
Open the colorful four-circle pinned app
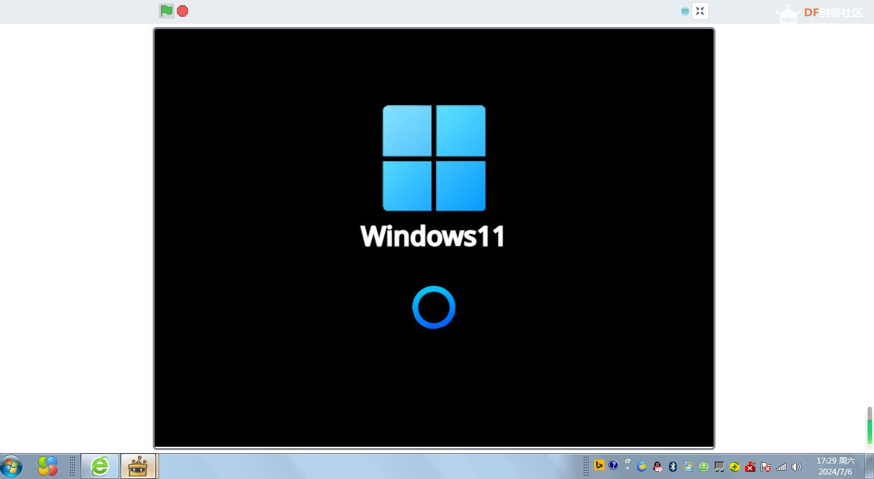pos(48,466)
